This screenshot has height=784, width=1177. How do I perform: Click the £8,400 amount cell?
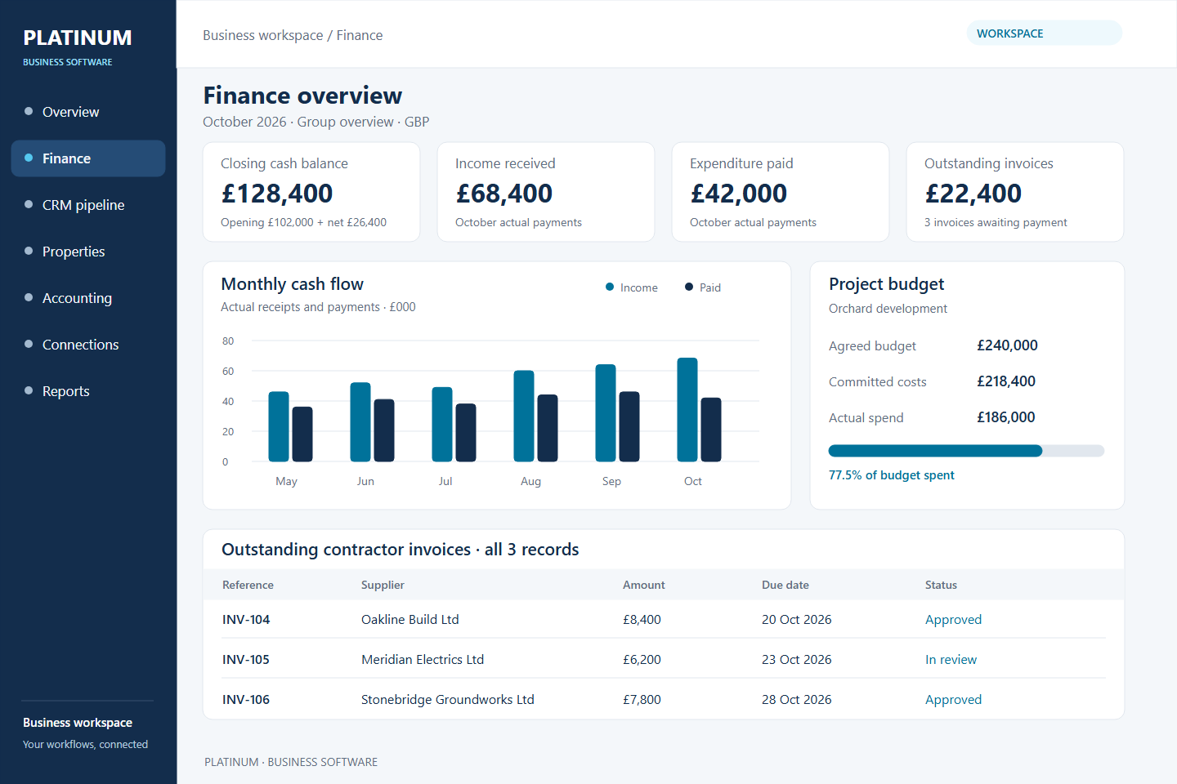click(642, 620)
